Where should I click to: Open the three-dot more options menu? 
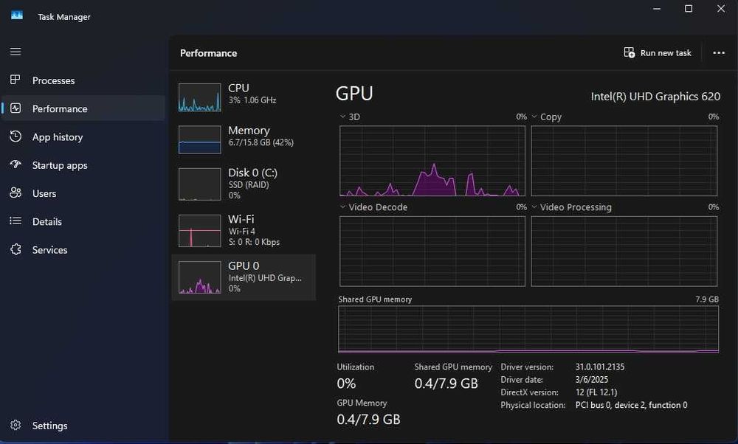pyautogui.click(x=719, y=53)
